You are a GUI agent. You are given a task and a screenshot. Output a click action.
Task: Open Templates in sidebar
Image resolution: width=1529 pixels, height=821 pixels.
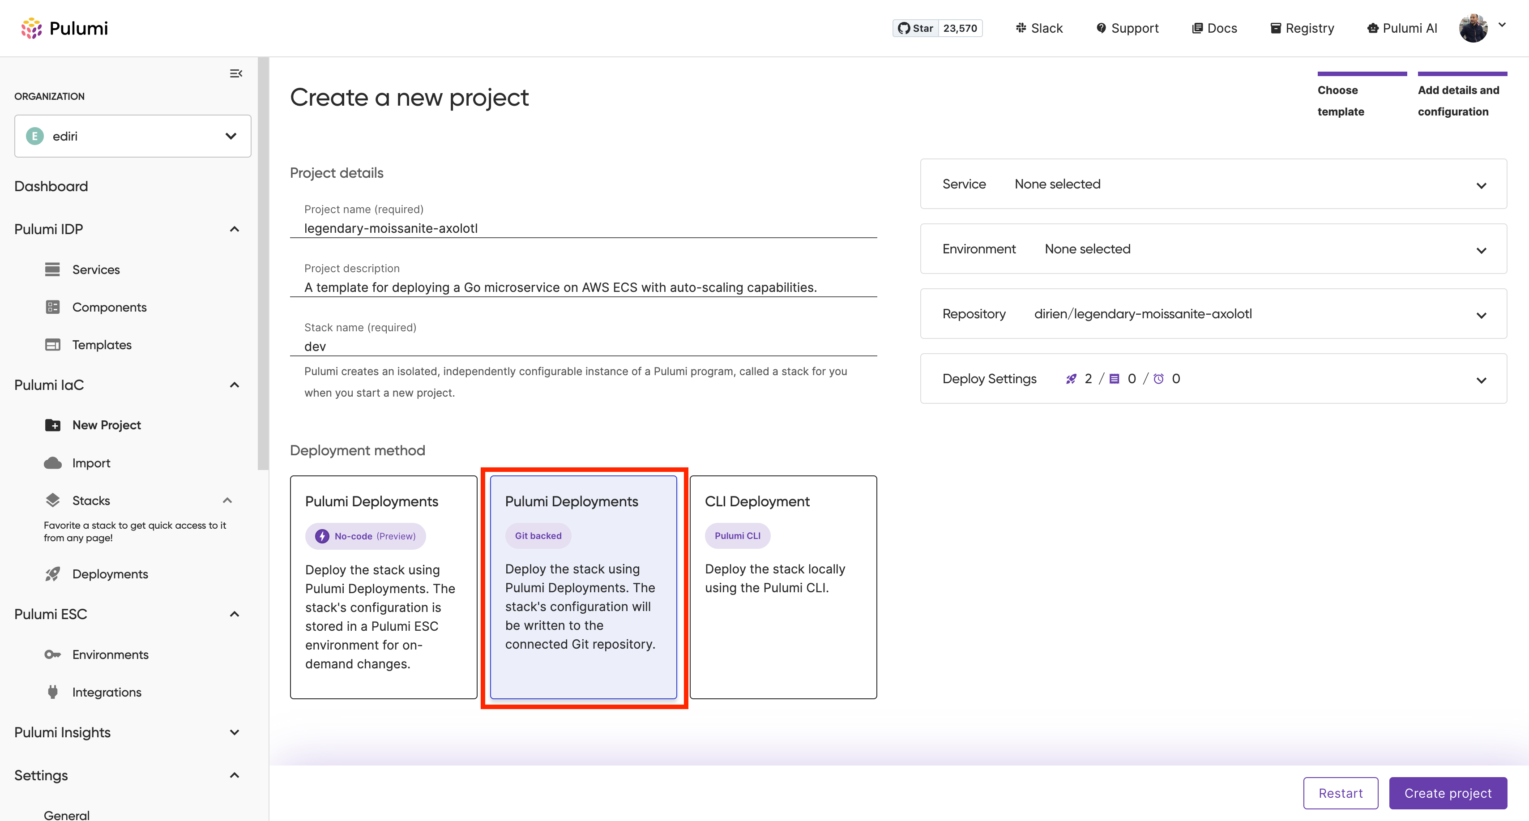(102, 345)
